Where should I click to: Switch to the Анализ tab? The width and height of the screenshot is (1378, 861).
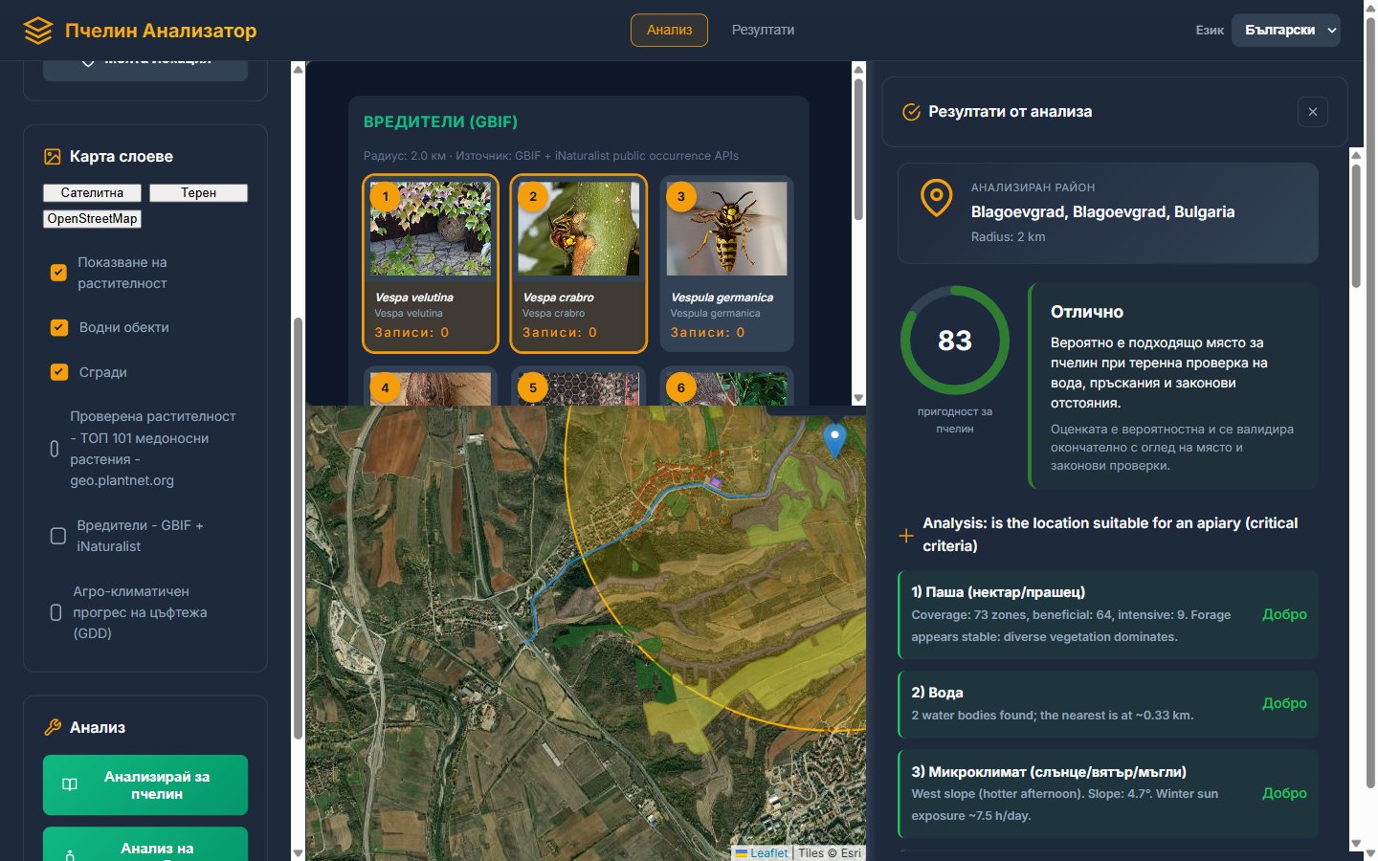669,30
